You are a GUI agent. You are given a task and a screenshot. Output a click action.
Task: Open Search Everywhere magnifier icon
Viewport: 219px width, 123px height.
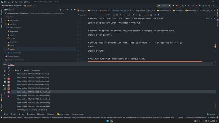coord(214,6)
